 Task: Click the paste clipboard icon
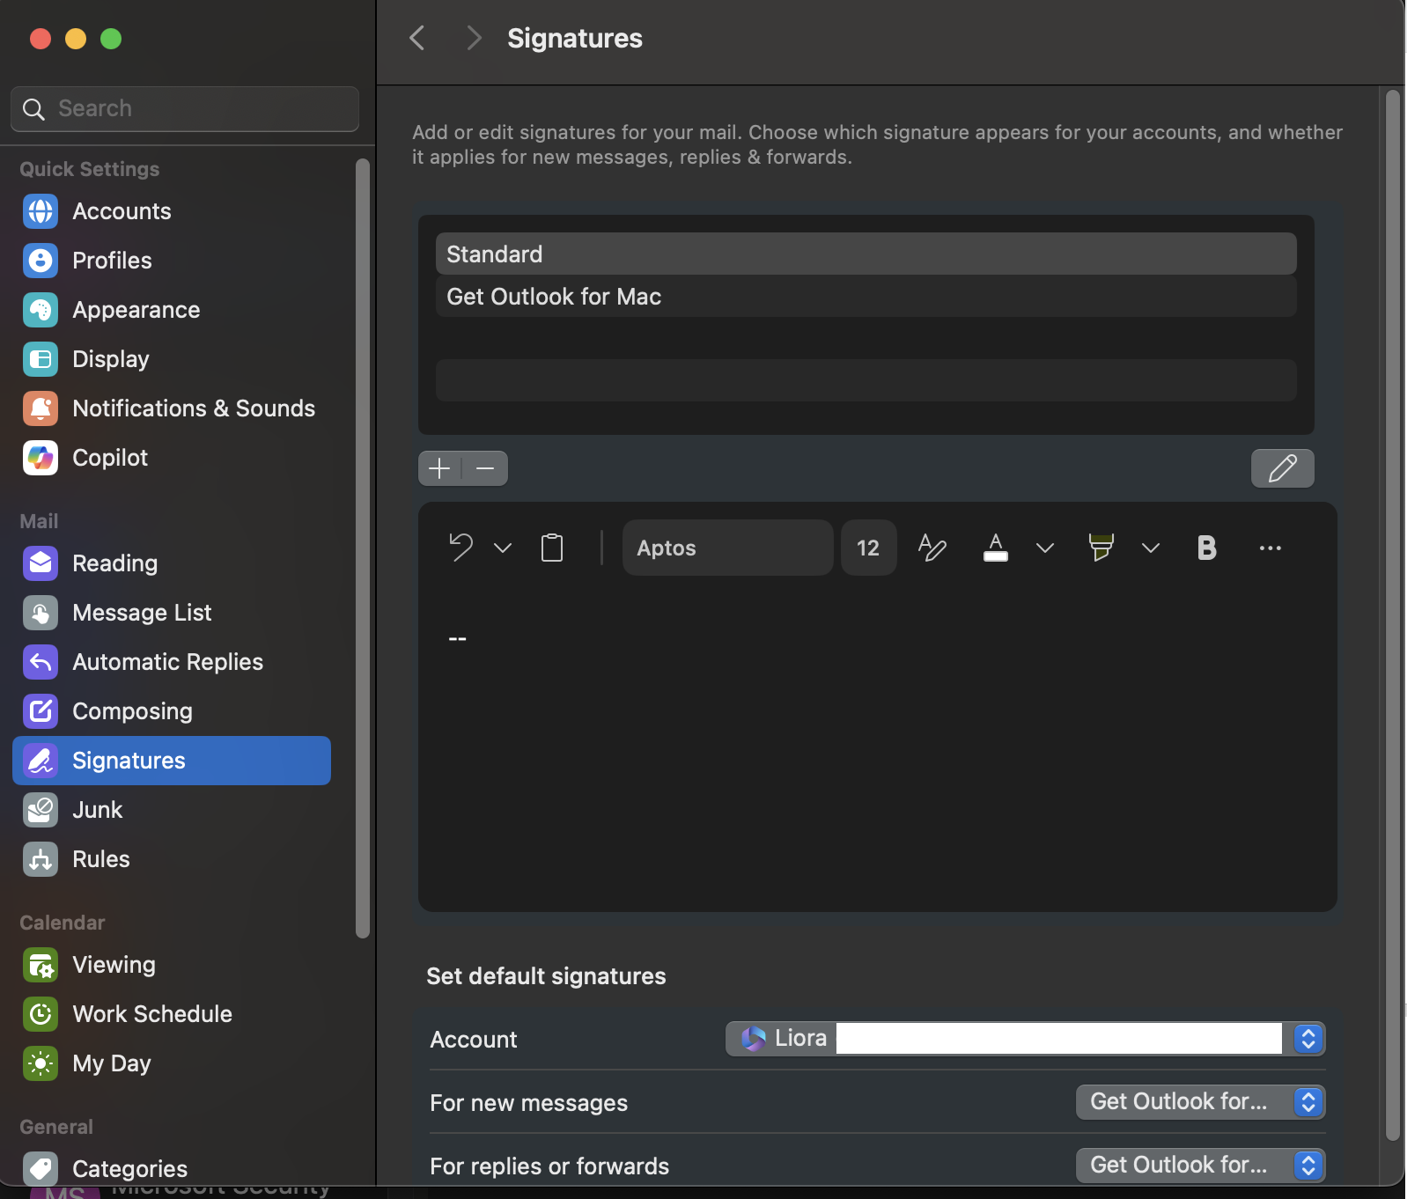552,548
